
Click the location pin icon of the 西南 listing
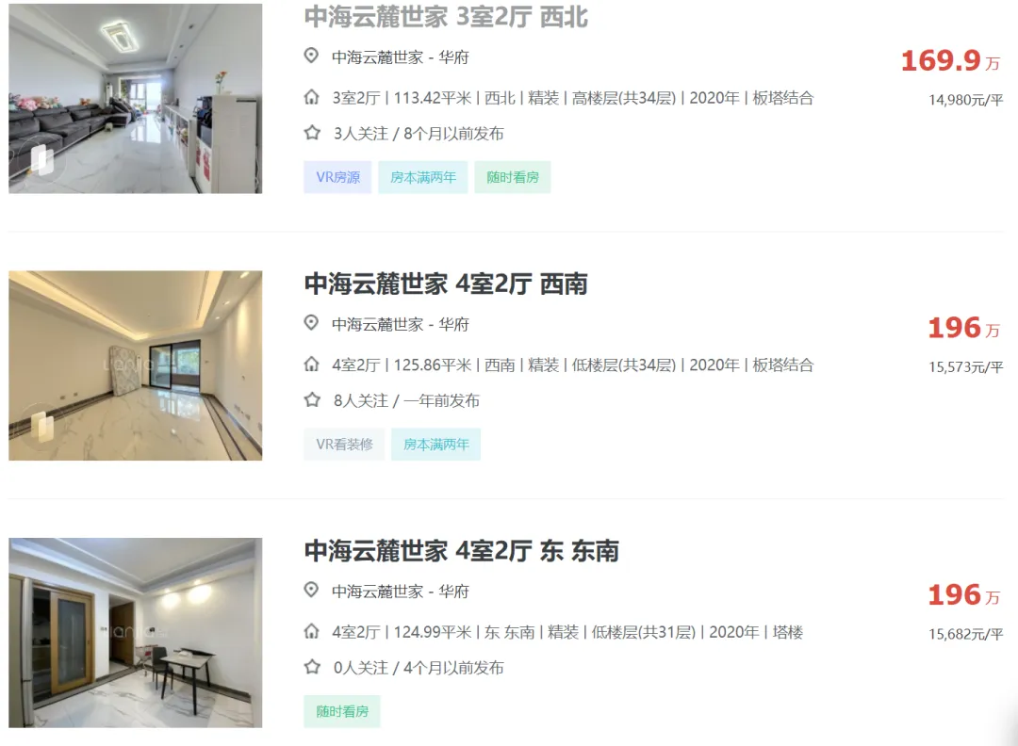pos(311,323)
